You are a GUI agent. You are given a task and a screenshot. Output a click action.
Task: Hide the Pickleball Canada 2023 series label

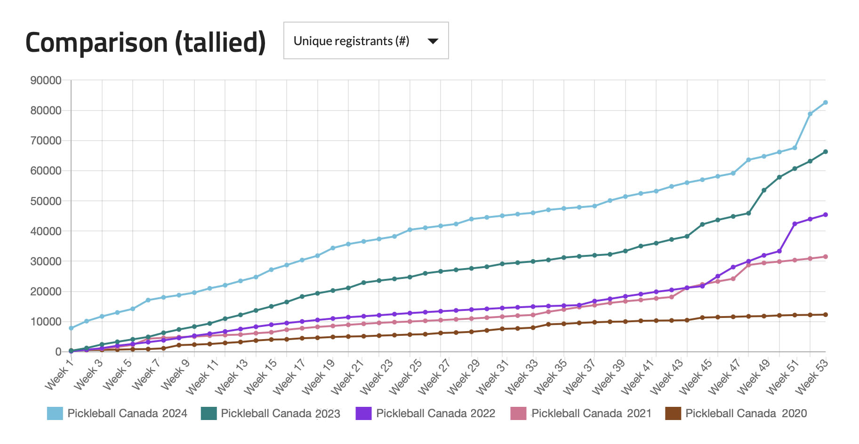pyautogui.click(x=281, y=413)
